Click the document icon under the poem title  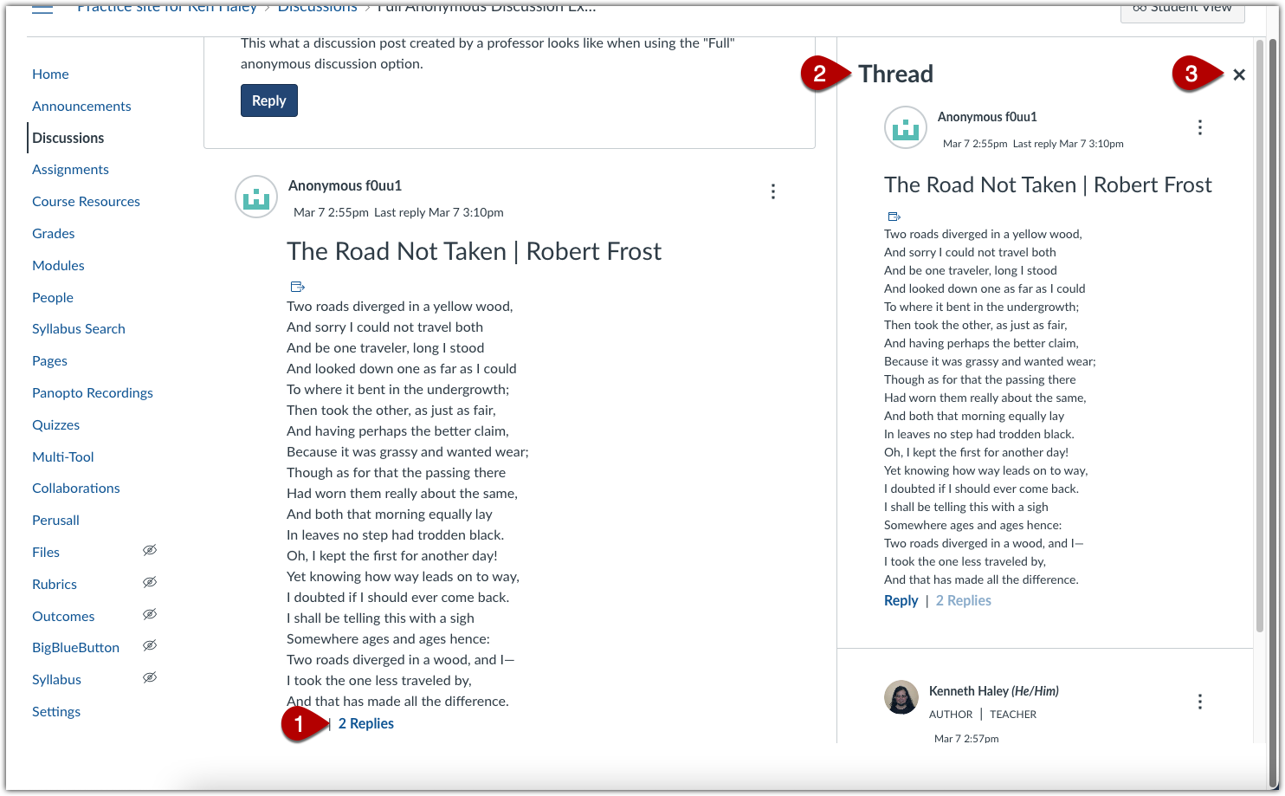pos(297,286)
